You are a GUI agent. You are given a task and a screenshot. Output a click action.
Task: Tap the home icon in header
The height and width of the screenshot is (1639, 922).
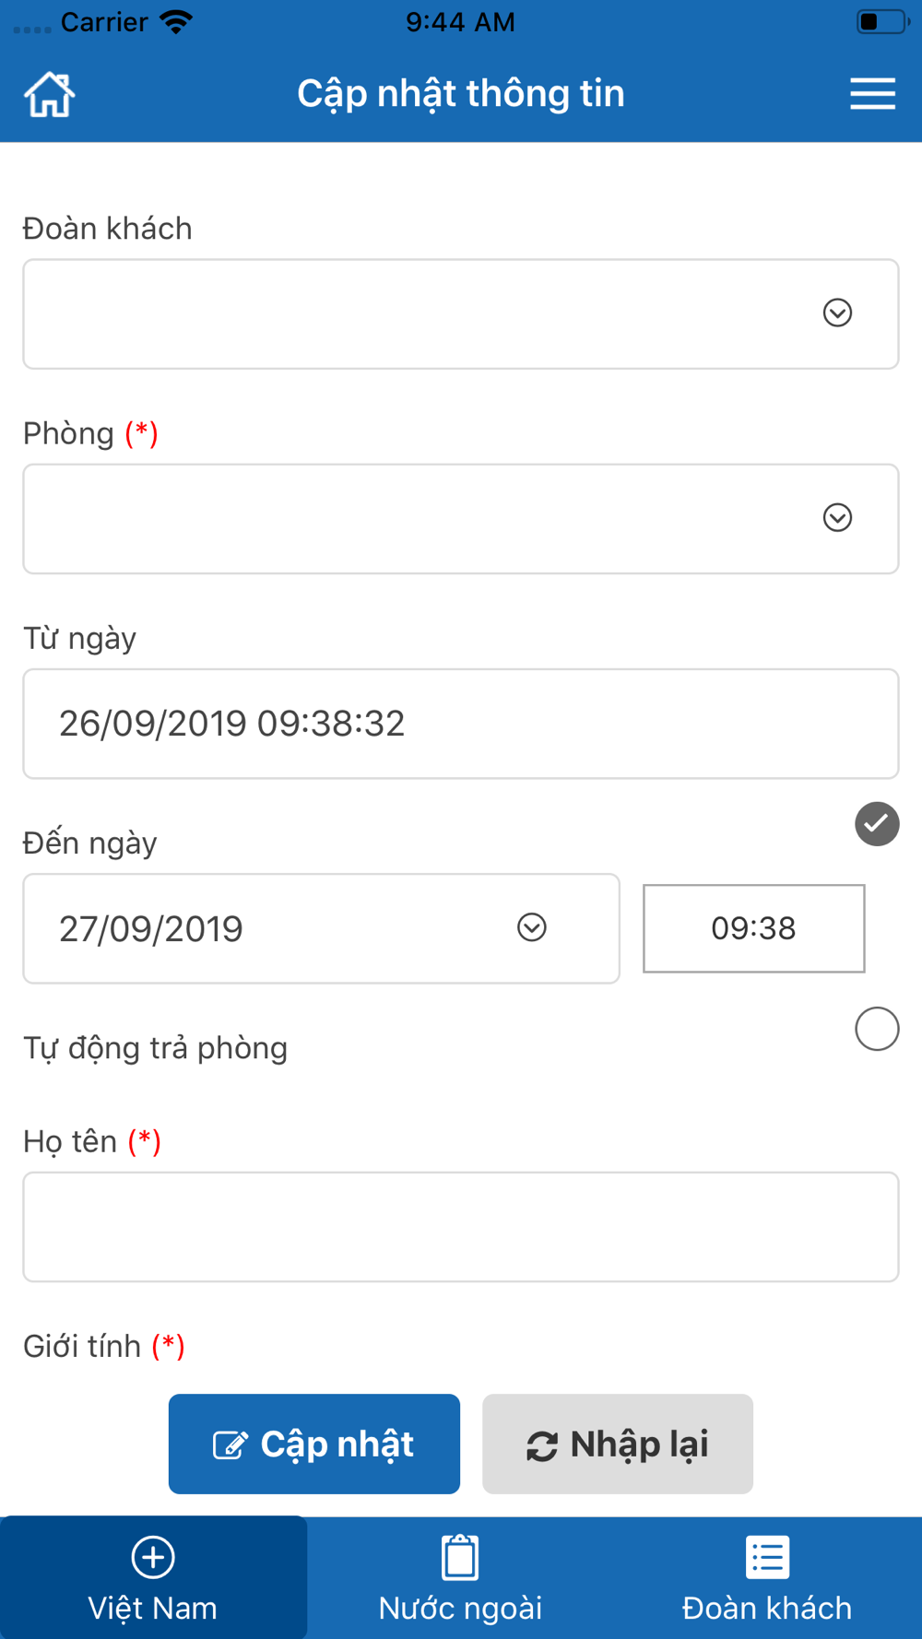click(x=50, y=94)
